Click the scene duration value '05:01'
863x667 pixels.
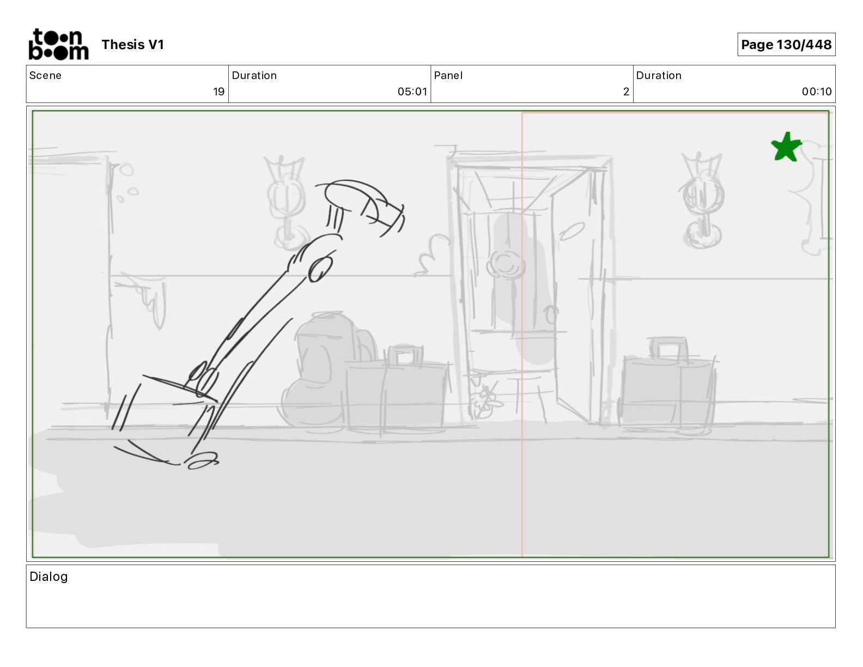(x=412, y=92)
